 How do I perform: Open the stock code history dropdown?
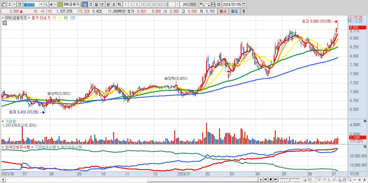click(x=41, y=4)
